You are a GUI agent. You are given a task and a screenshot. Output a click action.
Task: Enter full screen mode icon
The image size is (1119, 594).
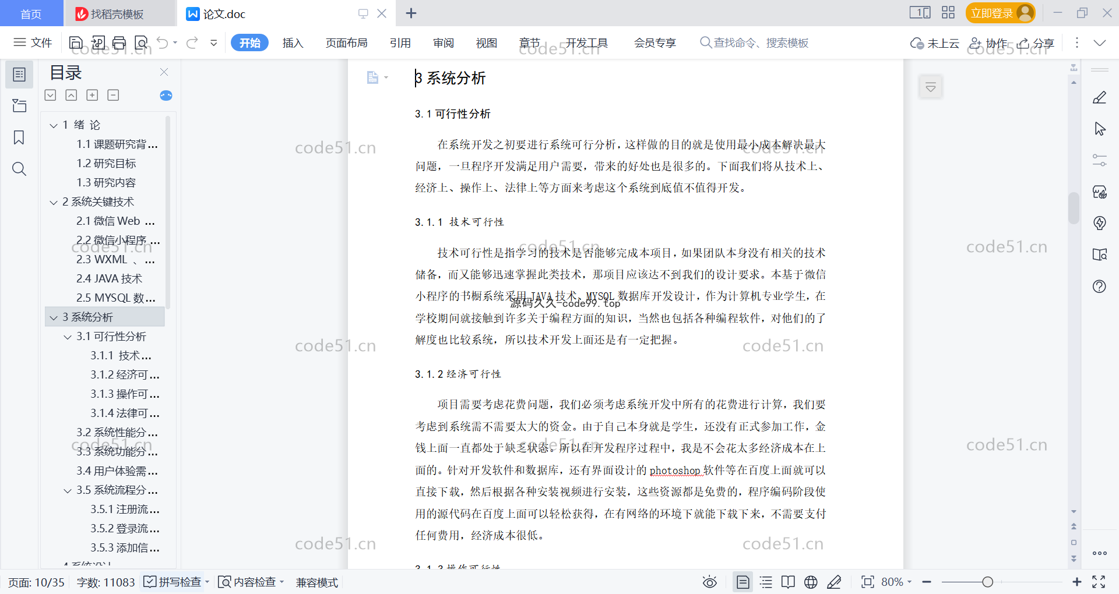[x=1099, y=582]
